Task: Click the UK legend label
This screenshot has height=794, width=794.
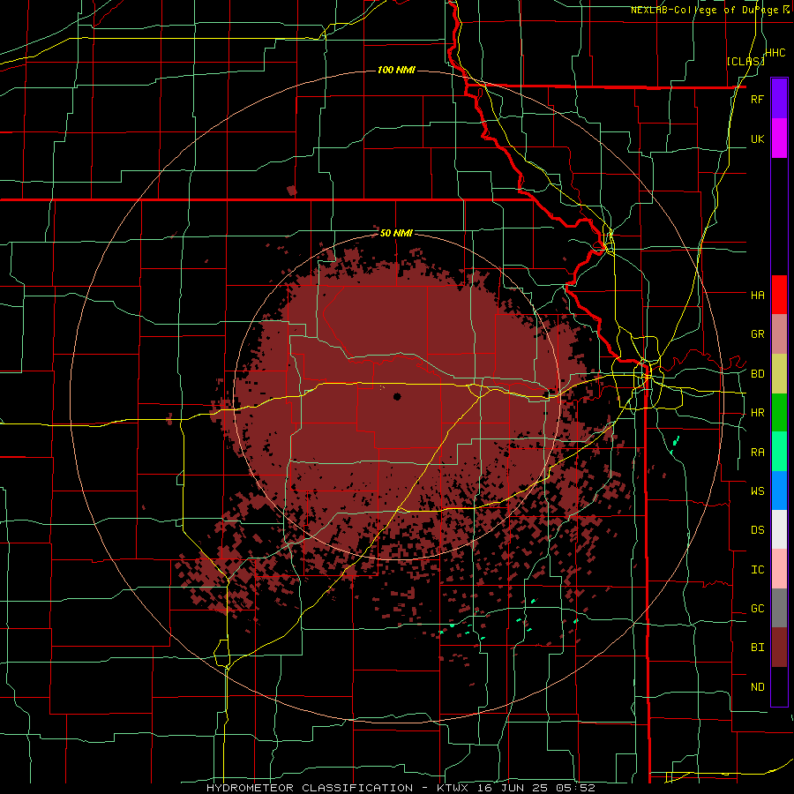Action: tap(757, 139)
